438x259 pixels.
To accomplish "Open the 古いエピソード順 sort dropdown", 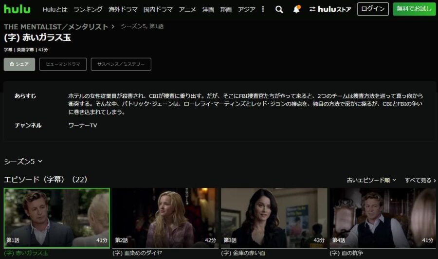I will click(x=371, y=180).
